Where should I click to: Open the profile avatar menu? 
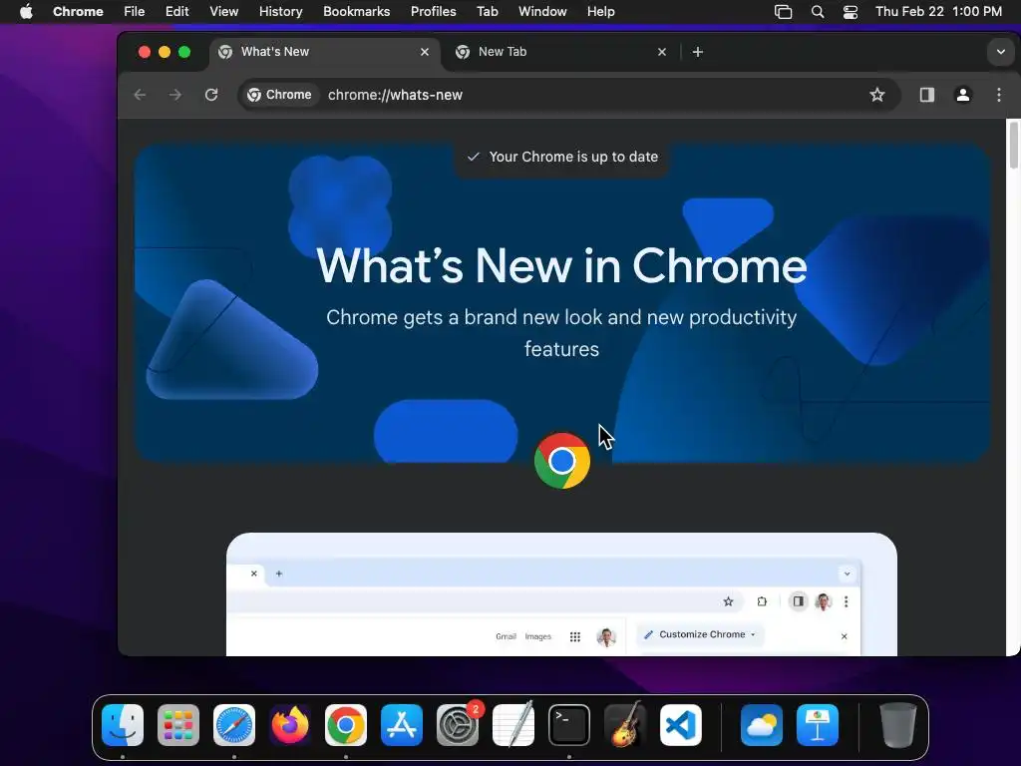point(963,95)
